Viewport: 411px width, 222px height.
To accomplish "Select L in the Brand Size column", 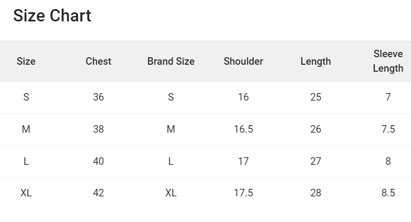I will [171, 161].
